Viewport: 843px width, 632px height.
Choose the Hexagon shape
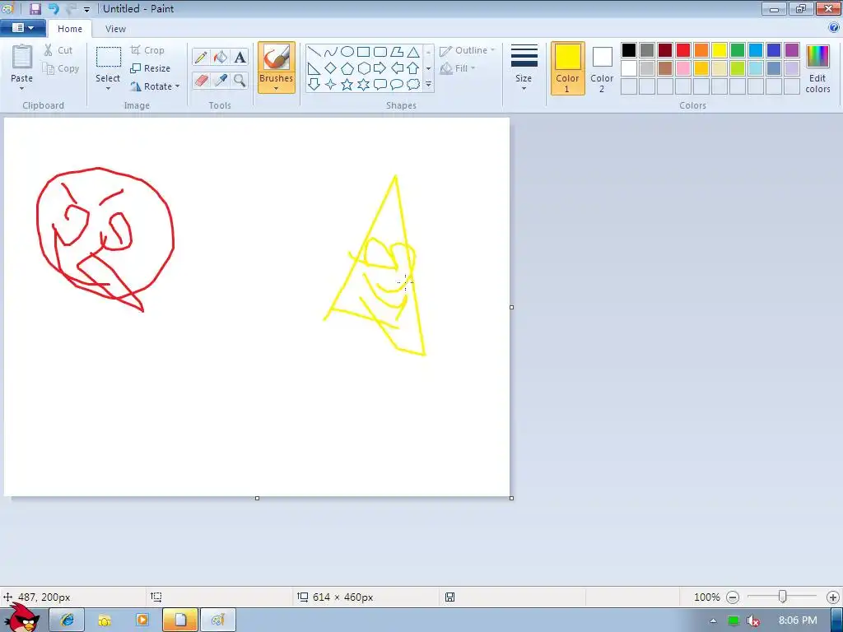(363, 68)
